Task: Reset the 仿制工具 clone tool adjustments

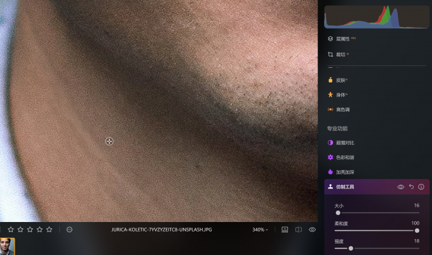Action: point(411,186)
